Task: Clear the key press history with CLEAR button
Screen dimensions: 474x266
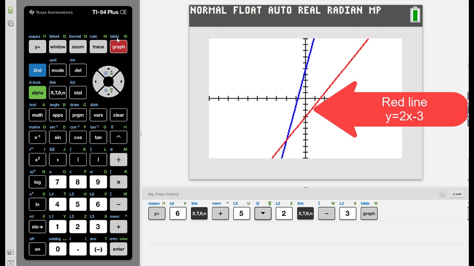Action: [457, 194]
